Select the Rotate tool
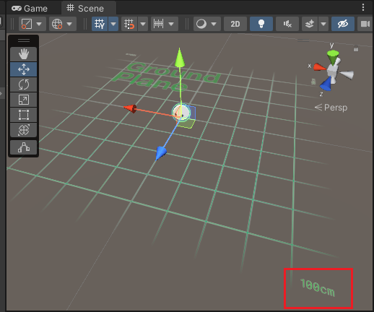 coord(24,84)
